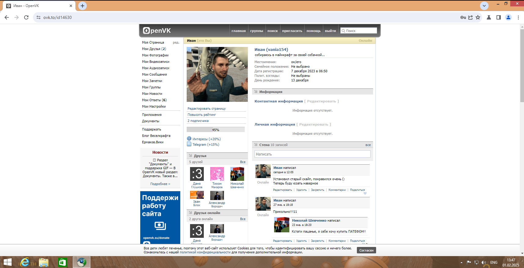Click Редактировать next to Контактная информация
The width and height of the screenshot is (524, 268).
(321, 101)
